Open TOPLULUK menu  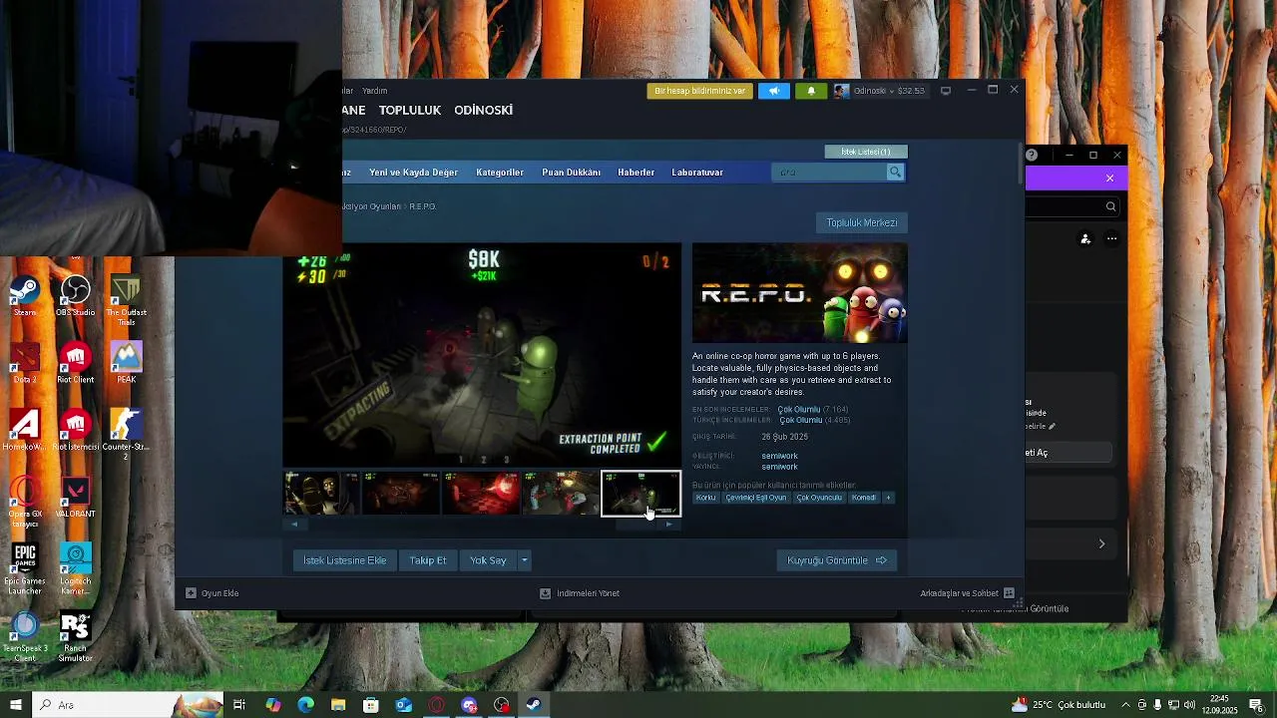click(410, 111)
